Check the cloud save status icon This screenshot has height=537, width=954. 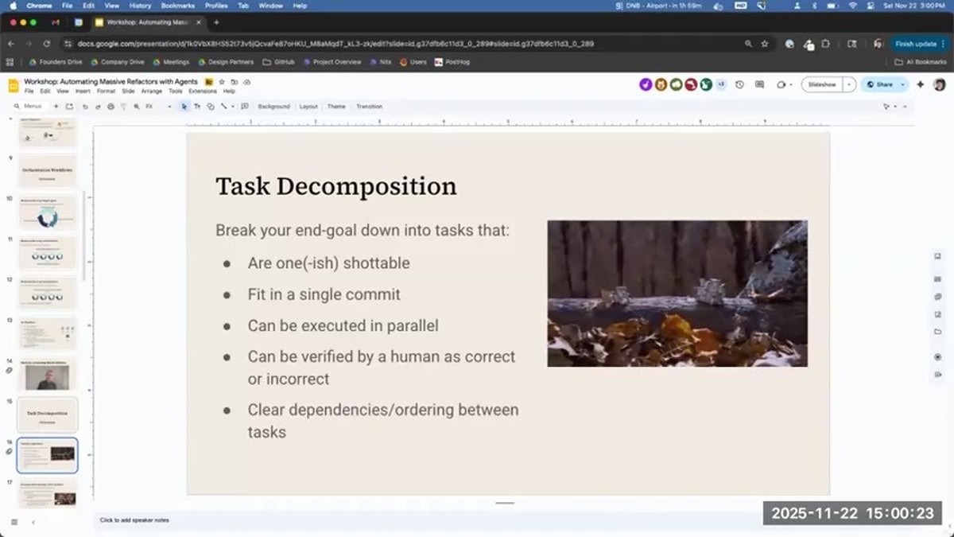[247, 82]
